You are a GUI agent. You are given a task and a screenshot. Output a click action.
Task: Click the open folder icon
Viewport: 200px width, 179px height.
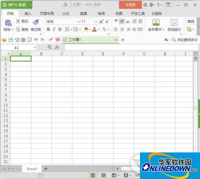[4, 40]
